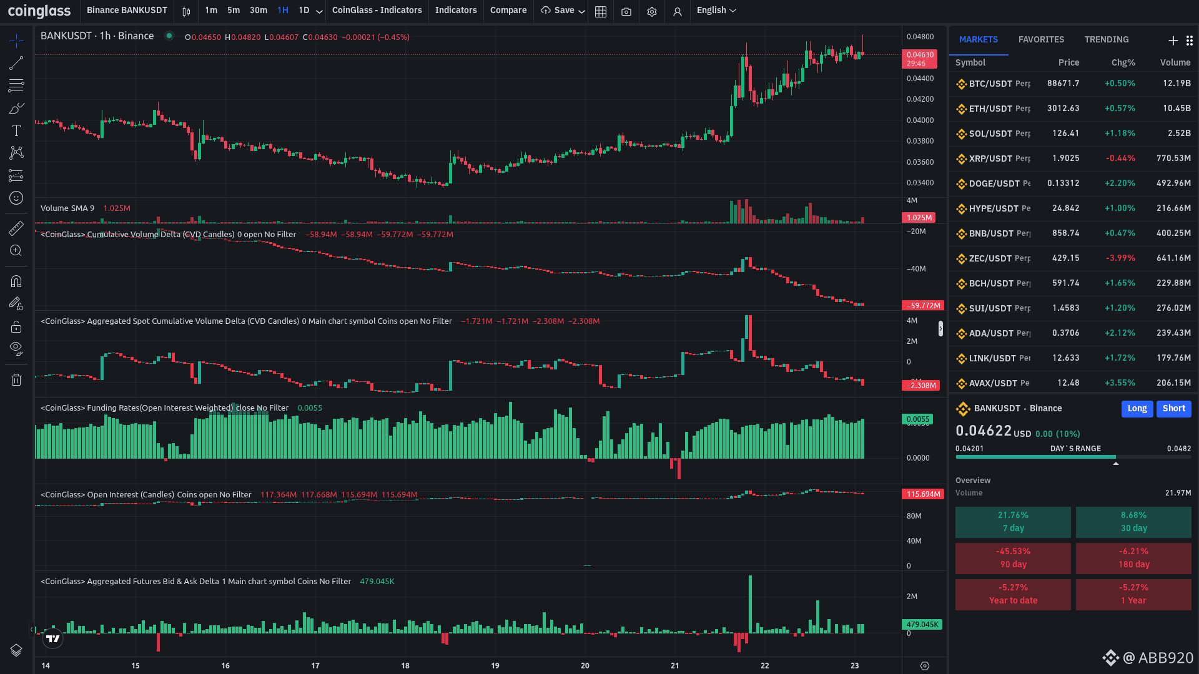Select the trend line drawing tool
Image resolution: width=1199 pixels, height=674 pixels.
click(16, 63)
